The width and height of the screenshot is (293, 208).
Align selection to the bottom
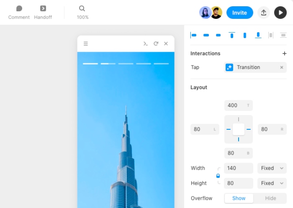coord(258,35)
